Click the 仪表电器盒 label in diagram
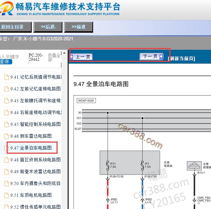 168,164
